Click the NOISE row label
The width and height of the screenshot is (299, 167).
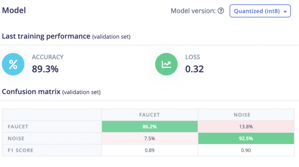pos(16,138)
